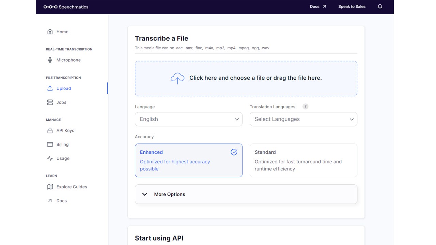Image resolution: width=436 pixels, height=245 pixels.
Task: Click the Translation Languages help icon
Action: point(306,107)
